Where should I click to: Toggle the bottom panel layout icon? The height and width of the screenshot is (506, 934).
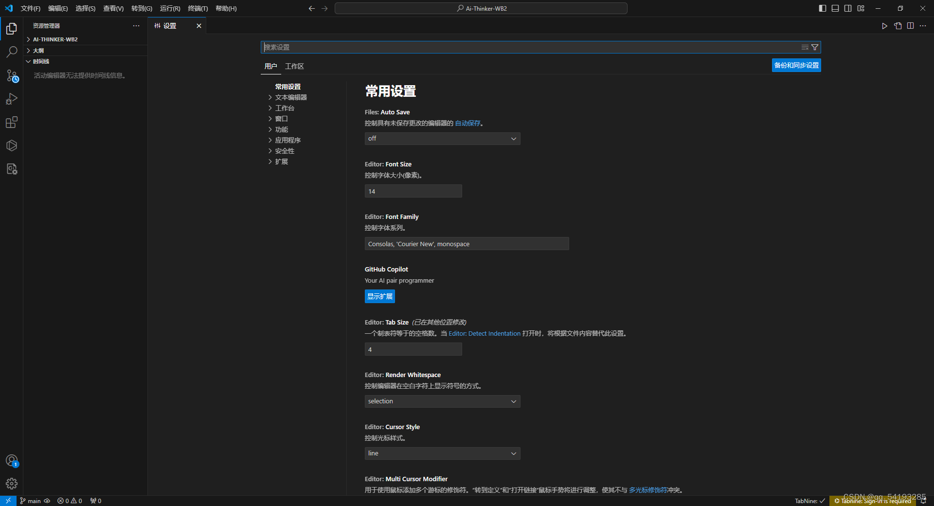point(835,8)
